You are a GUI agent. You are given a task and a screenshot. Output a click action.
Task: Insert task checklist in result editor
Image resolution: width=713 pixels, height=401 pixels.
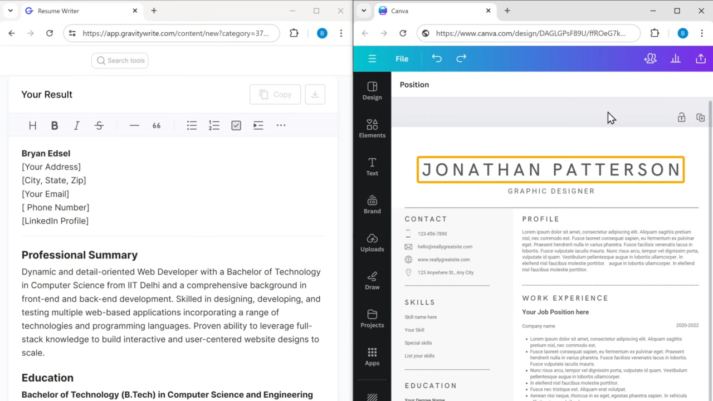236,125
